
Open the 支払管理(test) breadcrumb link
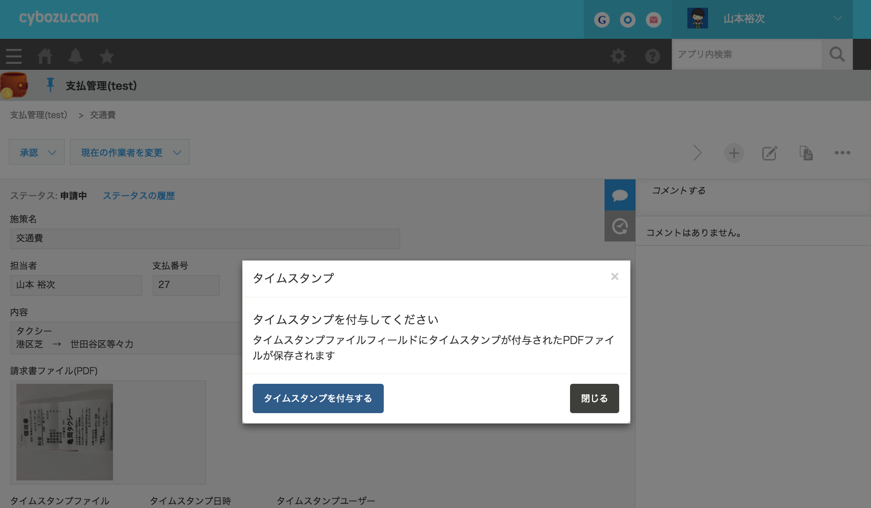point(39,115)
